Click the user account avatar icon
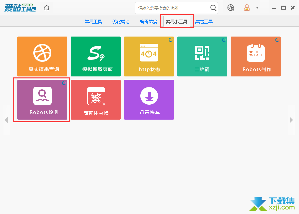299x214 pixels. (x=247, y=8)
